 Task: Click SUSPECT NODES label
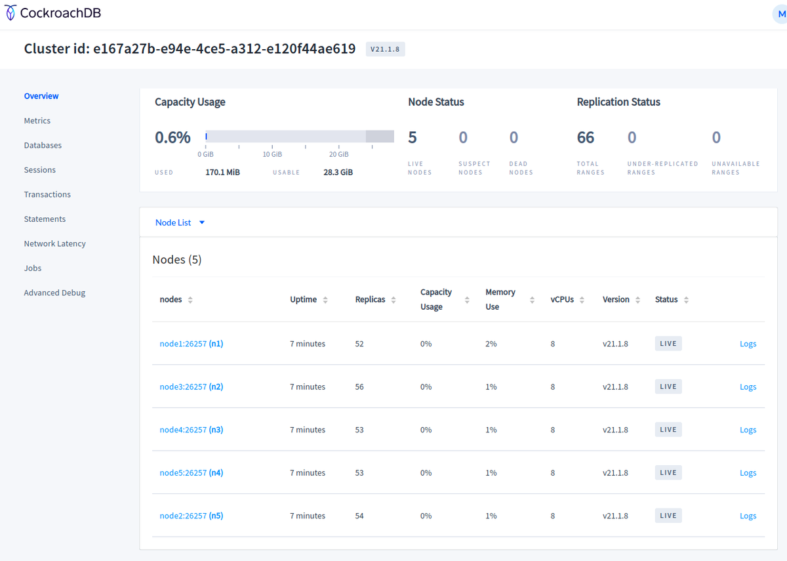(x=474, y=168)
